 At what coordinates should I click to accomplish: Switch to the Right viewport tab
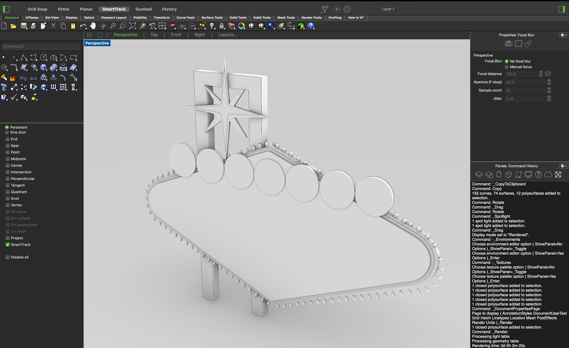pyautogui.click(x=199, y=35)
